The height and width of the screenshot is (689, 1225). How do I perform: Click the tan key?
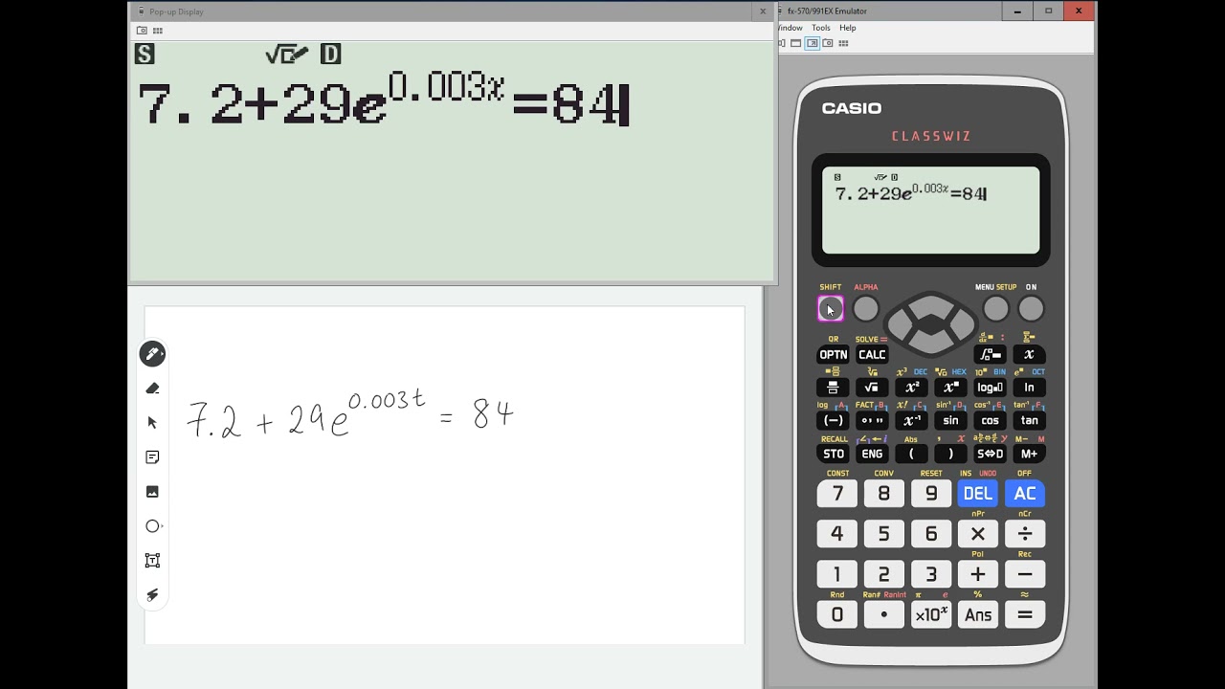pyautogui.click(x=1029, y=421)
